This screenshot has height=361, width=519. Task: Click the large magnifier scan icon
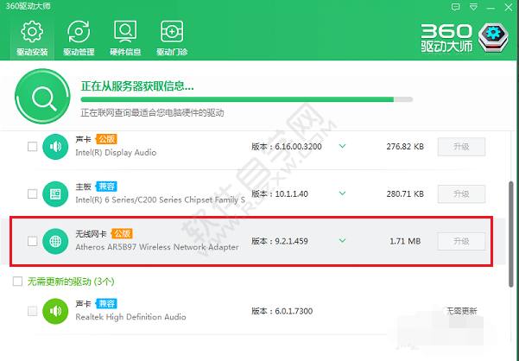42,97
